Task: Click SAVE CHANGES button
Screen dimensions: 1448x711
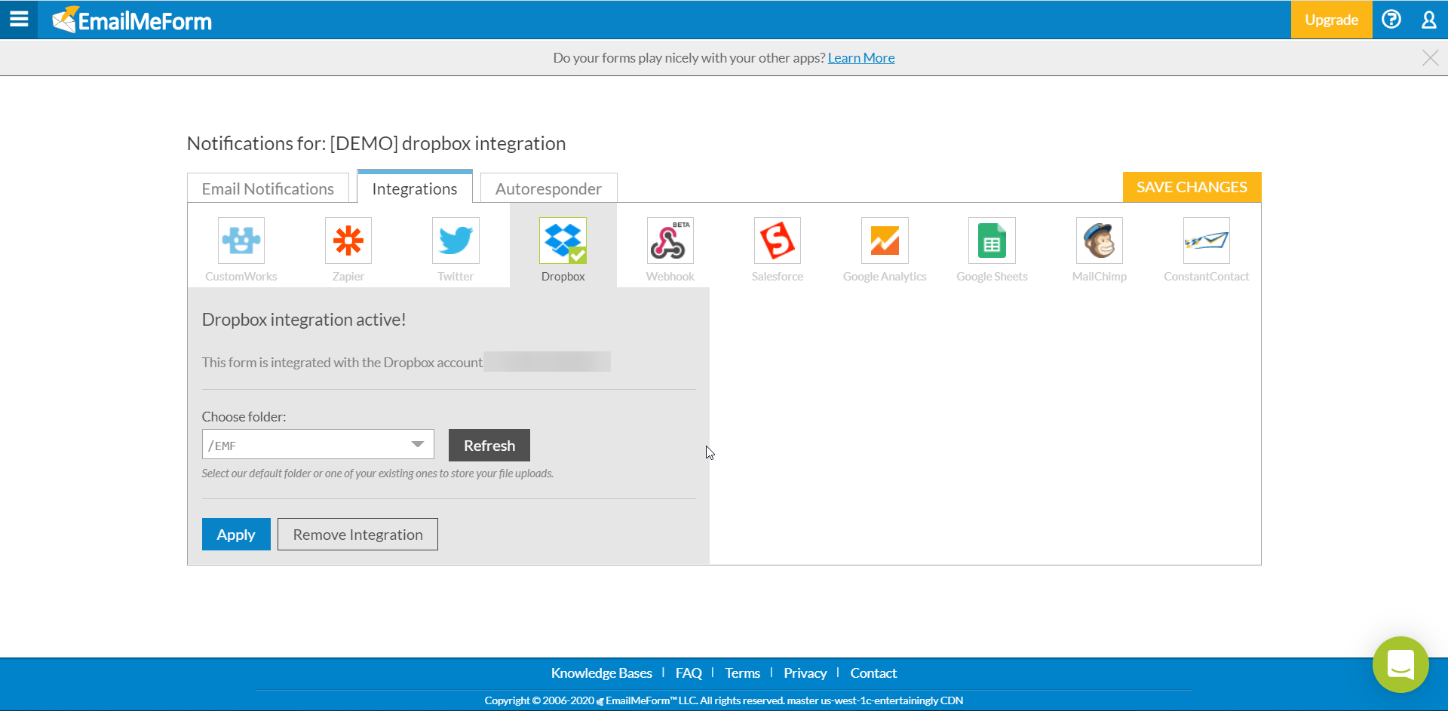Action: tap(1192, 187)
